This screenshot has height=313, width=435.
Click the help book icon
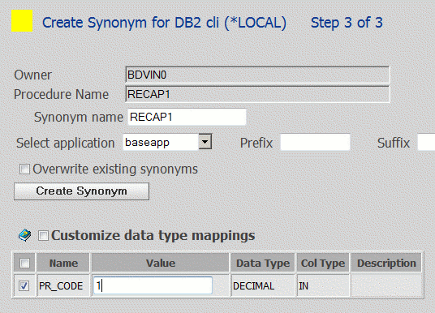[x=25, y=235]
